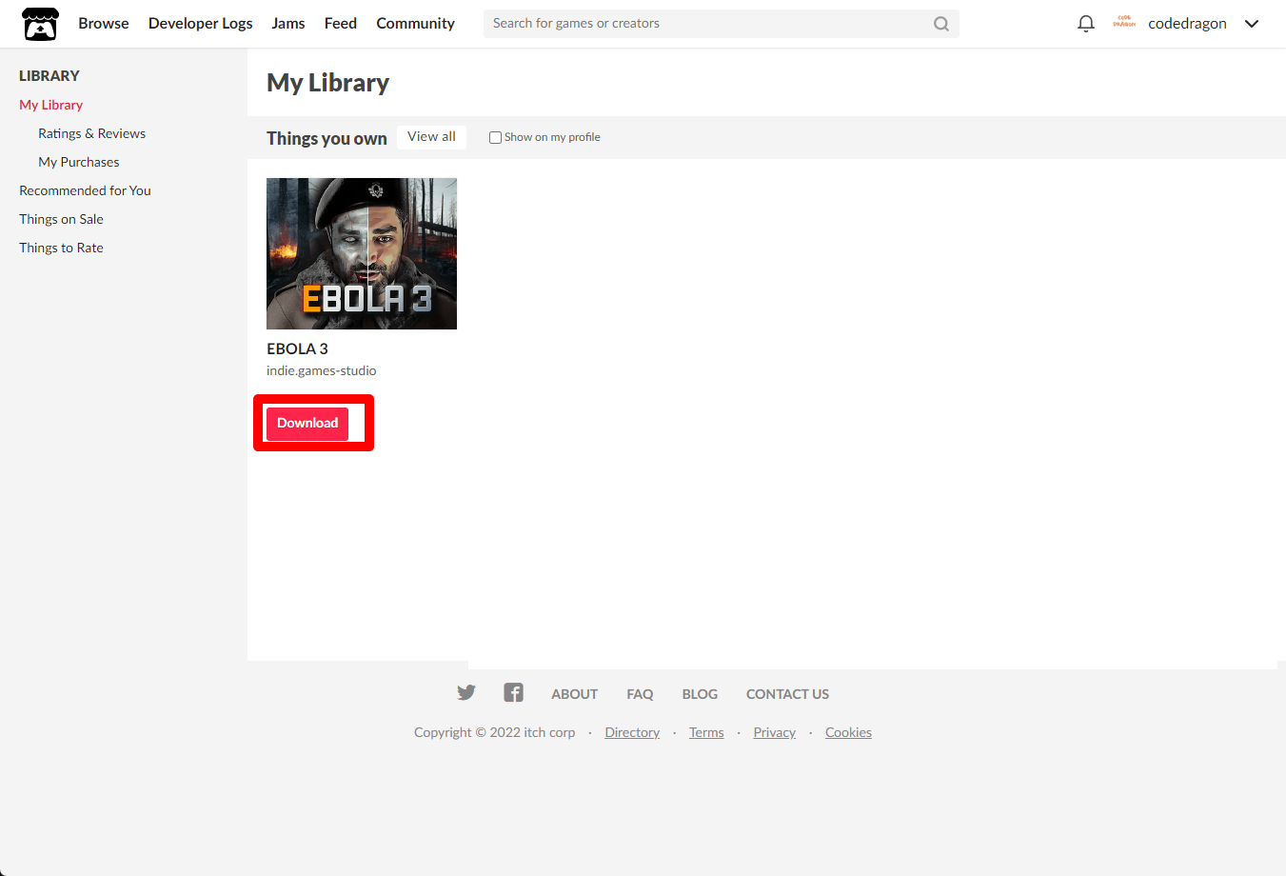Viewport: 1286px width, 876px height.
Task: Open the BLOG footer link
Action: tap(701, 694)
